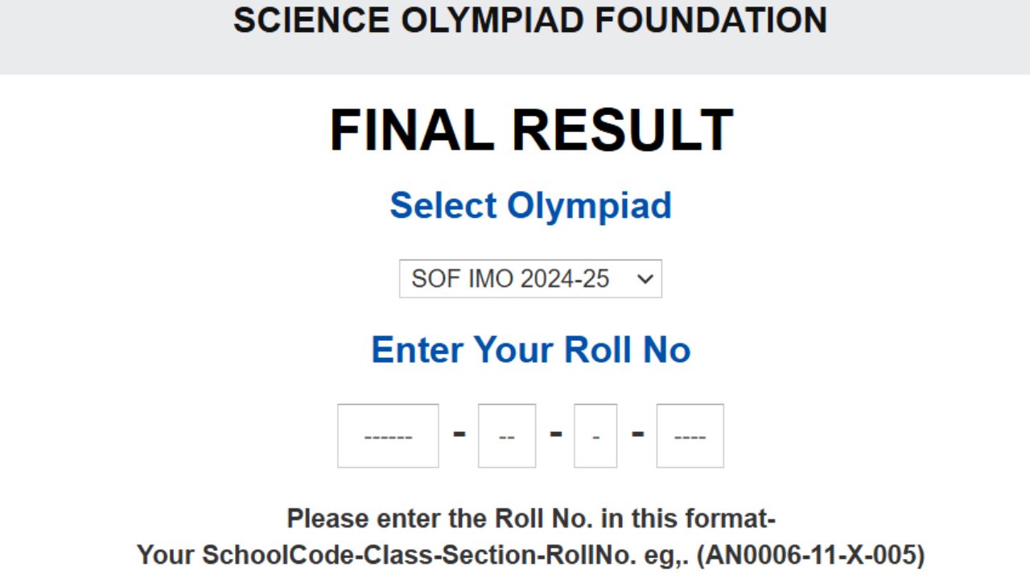Click the placeholder dashes in school code field
The image size is (1030, 579).
click(388, 435)
